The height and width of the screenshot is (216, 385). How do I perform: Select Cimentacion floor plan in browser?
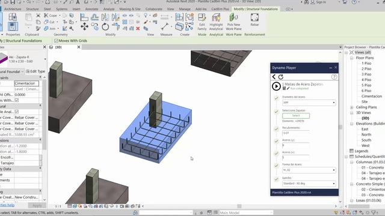coord(372,96)
